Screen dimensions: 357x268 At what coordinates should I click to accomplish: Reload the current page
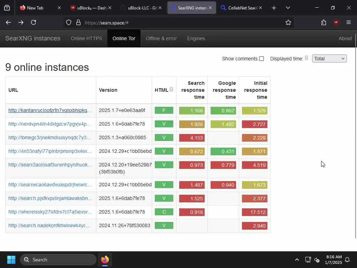tap(33, 22)
